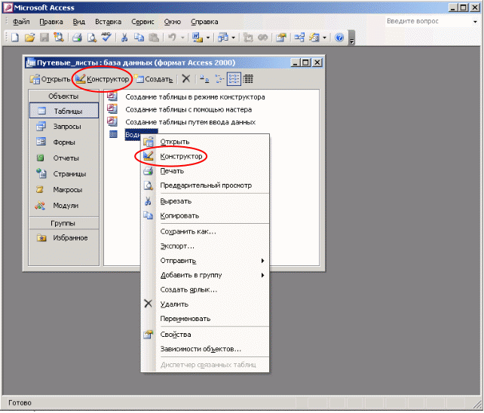This screenshot has width=484, height=413.
Task: Open Microsoft Access Help question icon
Action: point(339,38)
